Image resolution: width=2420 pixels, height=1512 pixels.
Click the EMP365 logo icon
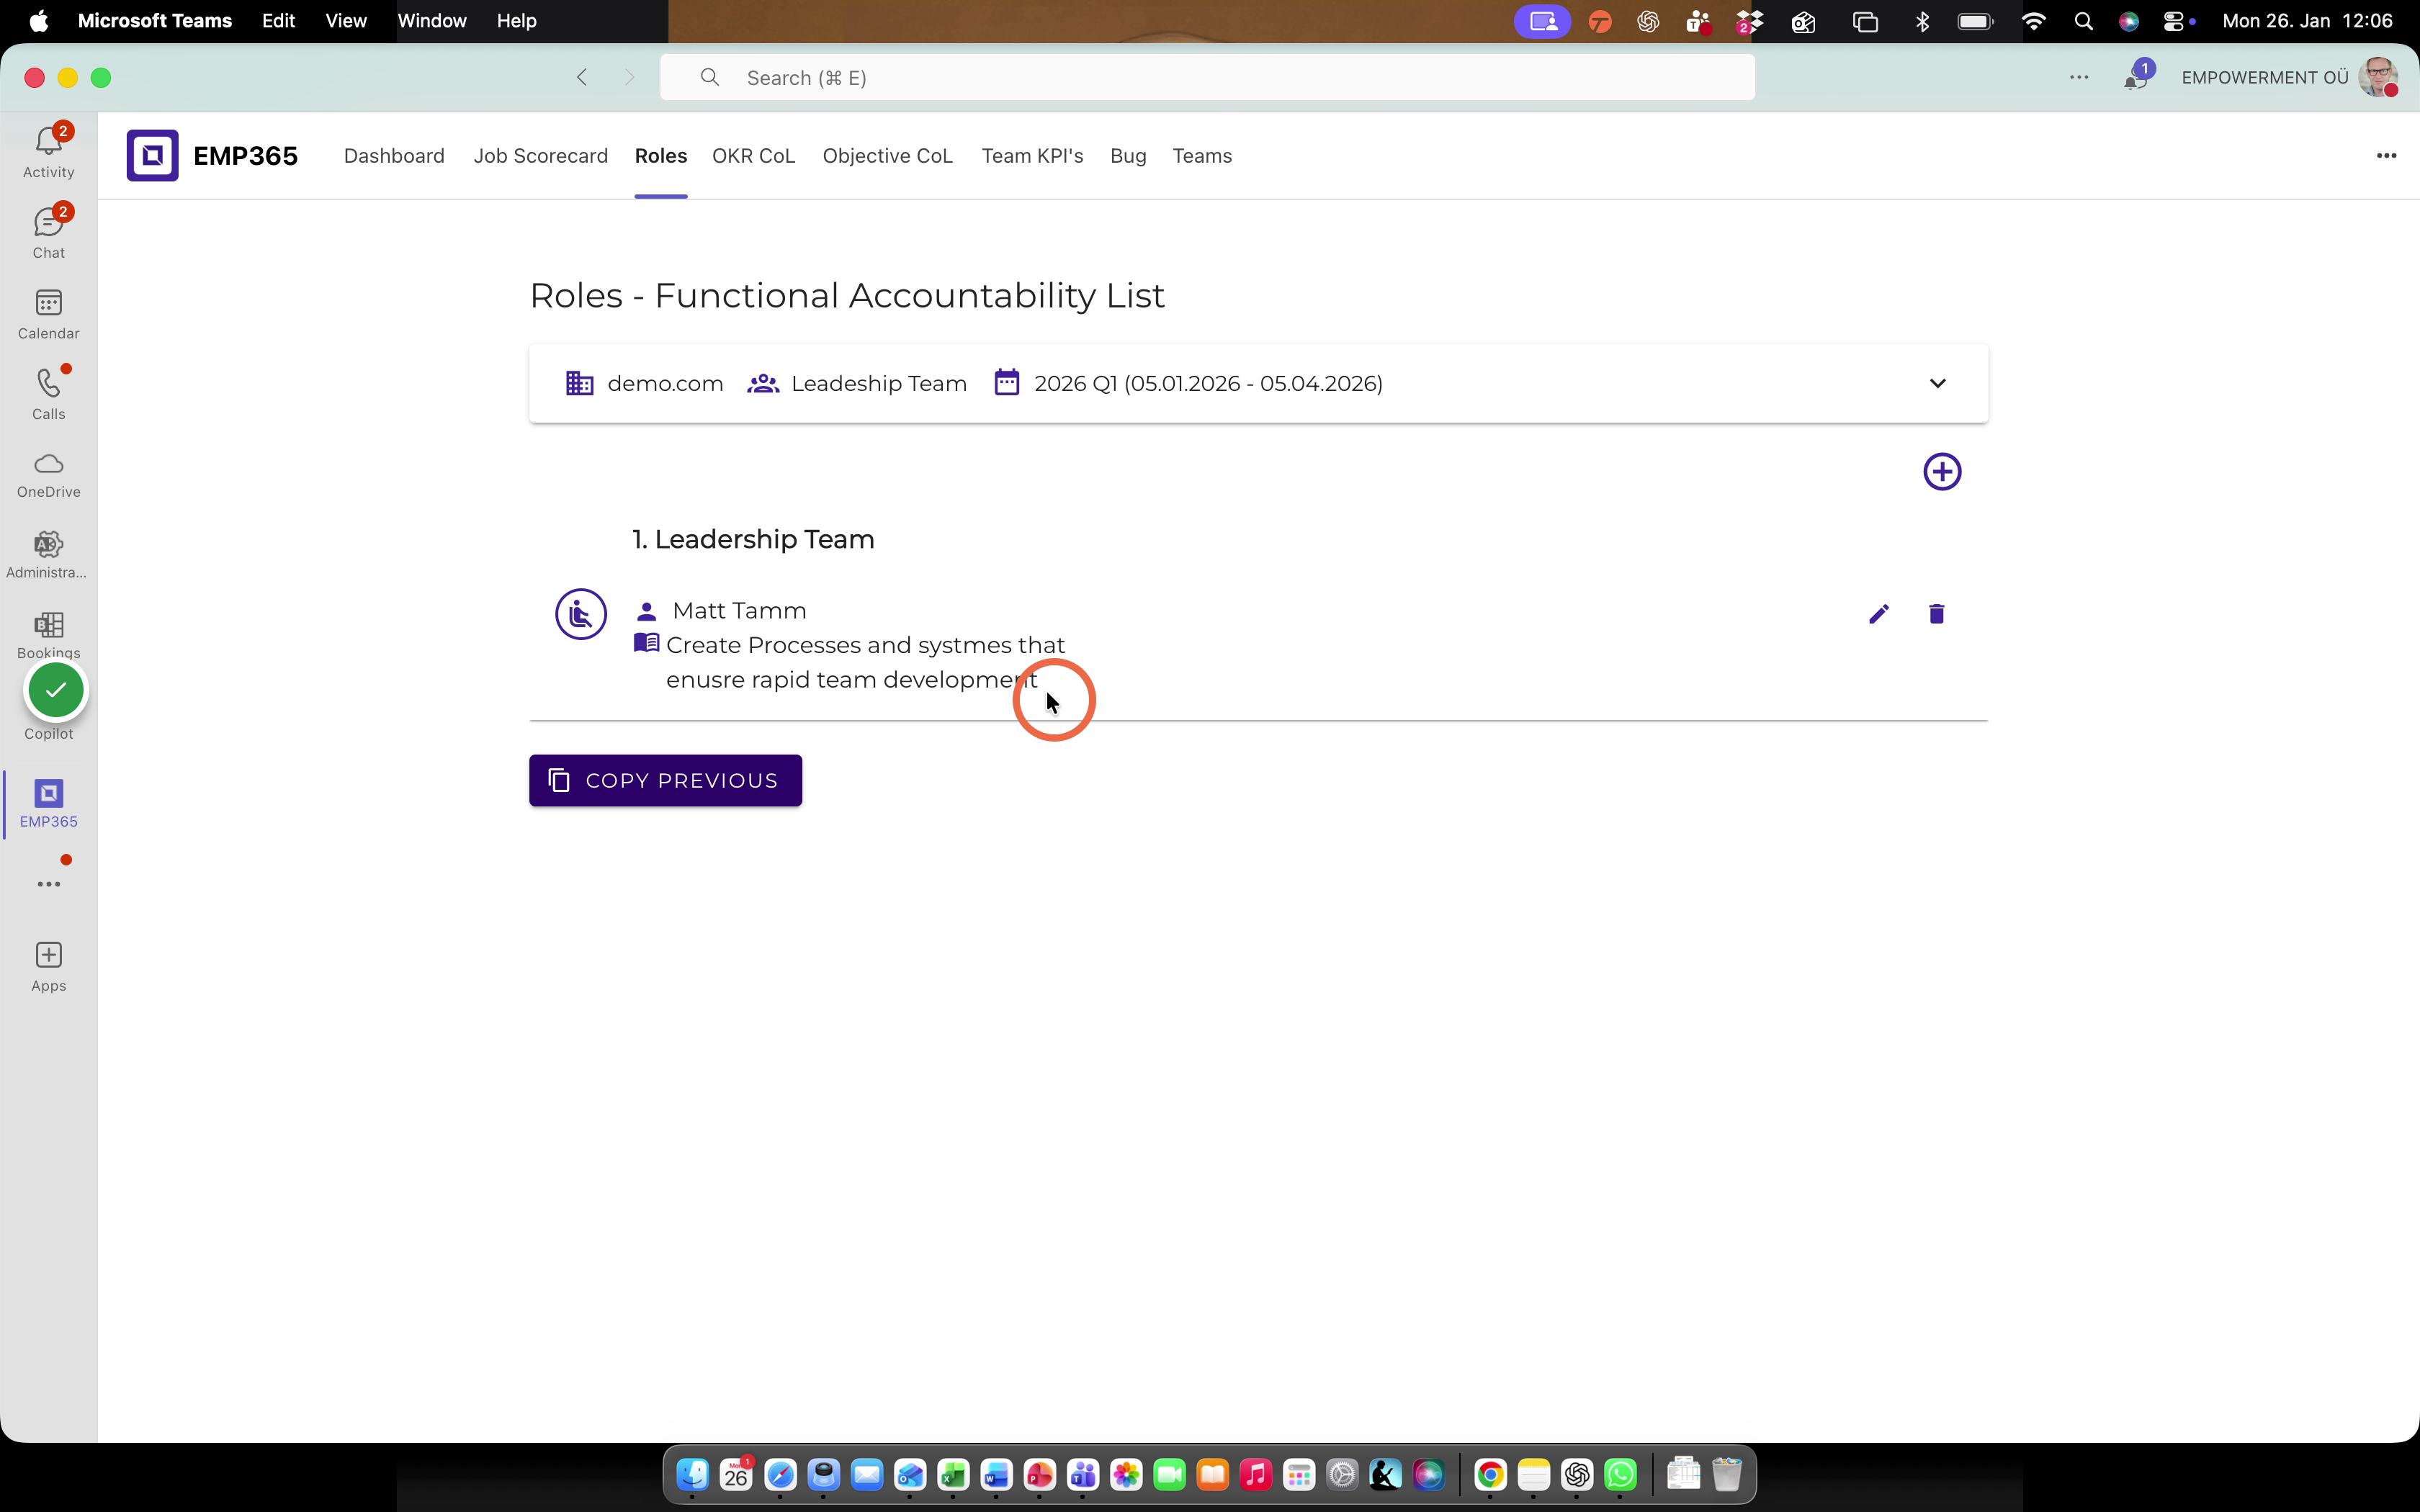152,155
